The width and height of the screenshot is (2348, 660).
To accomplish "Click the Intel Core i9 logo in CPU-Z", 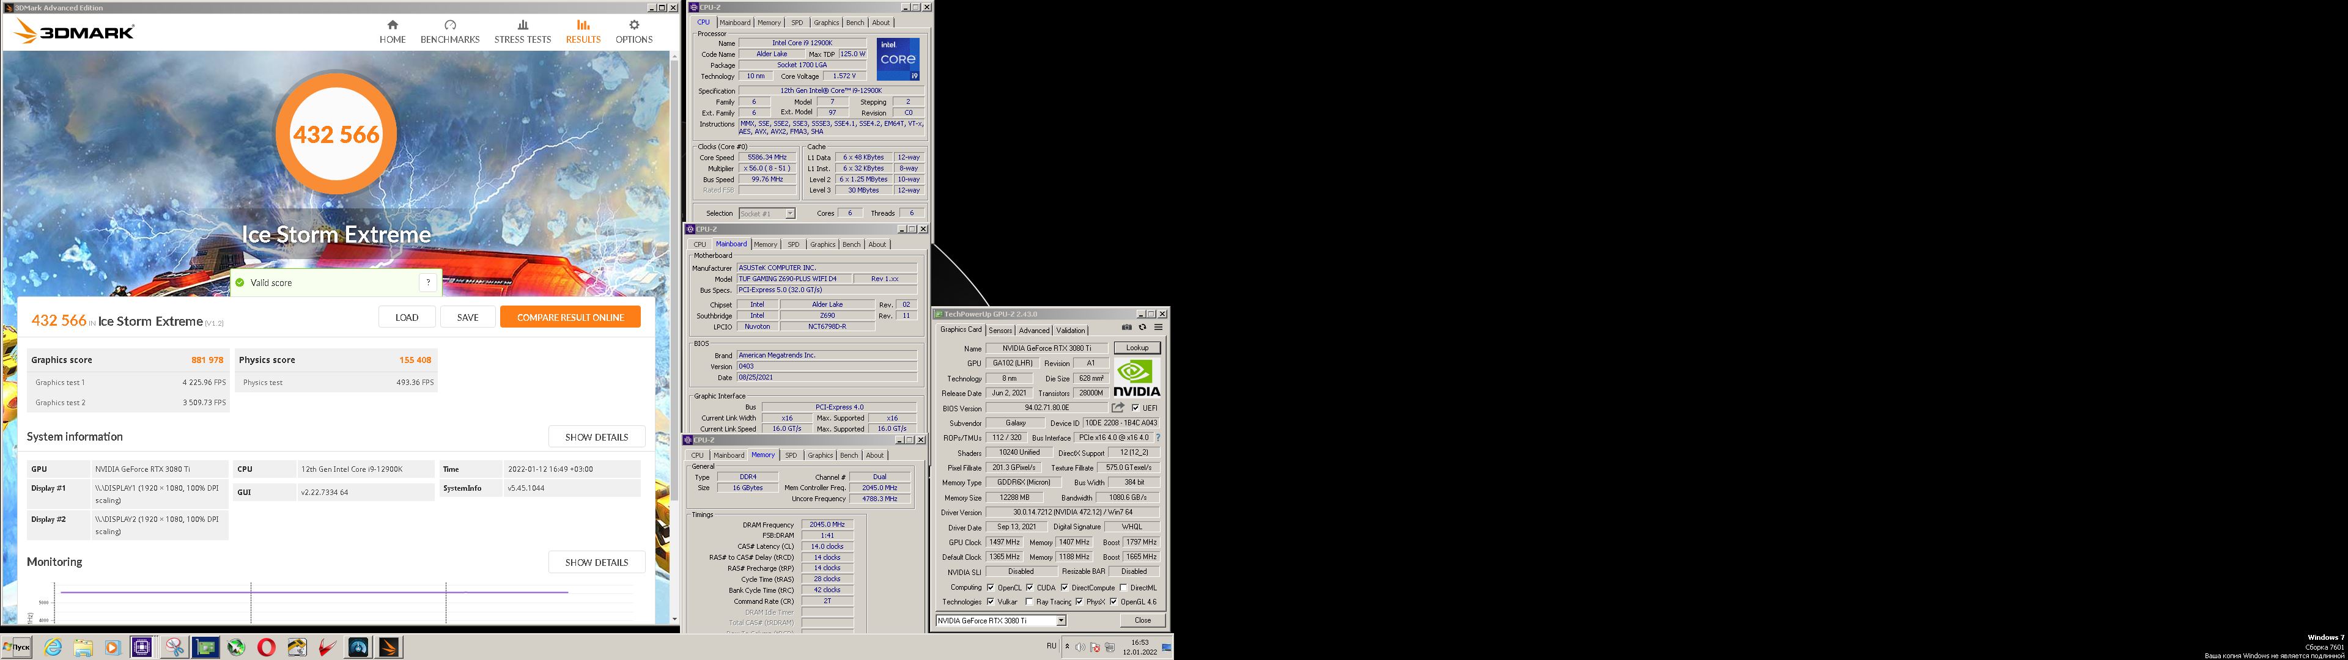I will [x=898, y=58].
